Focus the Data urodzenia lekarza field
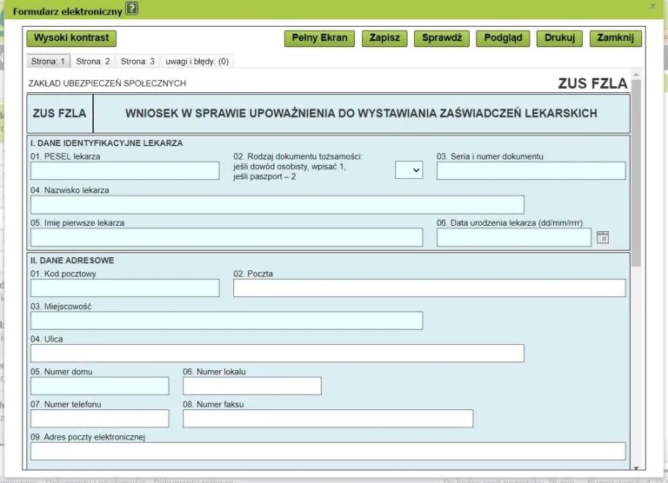 [514, 237]
